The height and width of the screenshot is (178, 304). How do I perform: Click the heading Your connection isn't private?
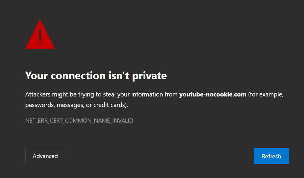pyautogui.click(x=96, y=76)
